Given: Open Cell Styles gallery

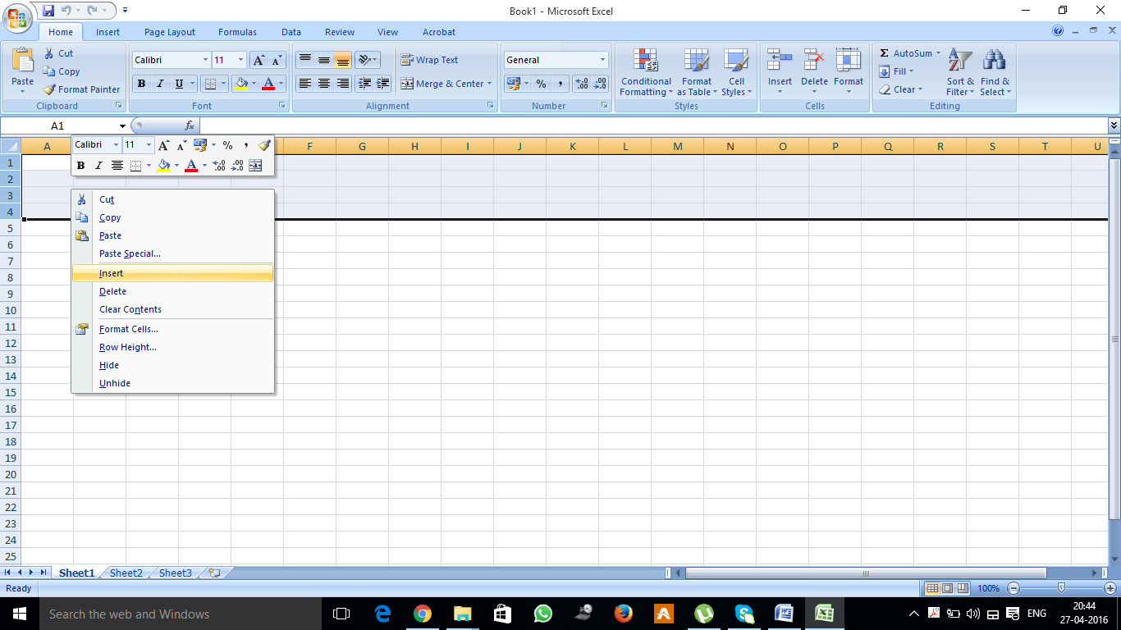Looking at the screenshot, I should [736, 72].
